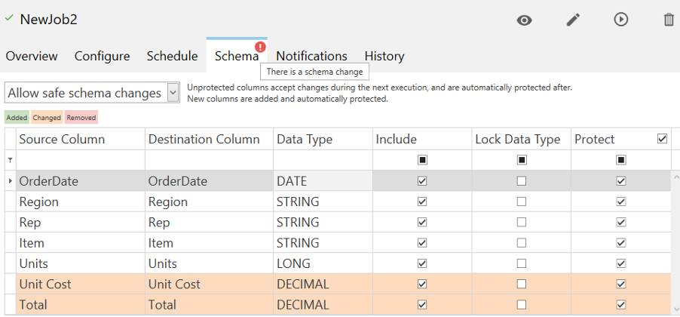This screenshot has height=317, width=680.
Task: Click the green check status icon
Action: [9, 18]
